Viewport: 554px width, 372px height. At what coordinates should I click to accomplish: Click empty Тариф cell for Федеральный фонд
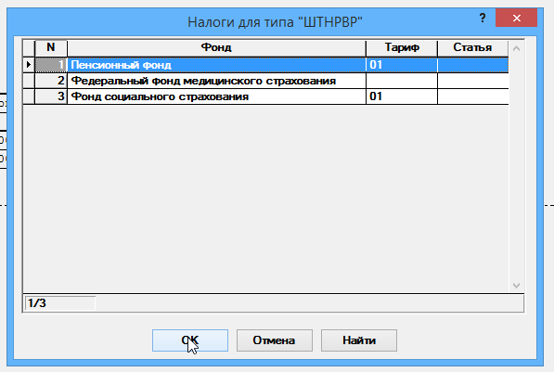(x=402, y=81)
